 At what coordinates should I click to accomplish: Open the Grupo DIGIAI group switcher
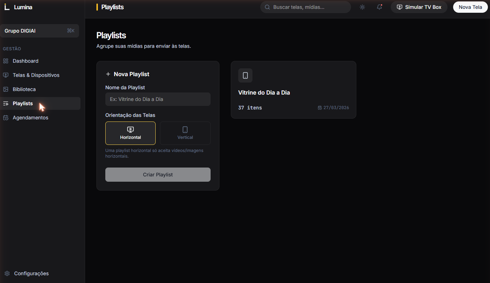[x=40, y=31]
